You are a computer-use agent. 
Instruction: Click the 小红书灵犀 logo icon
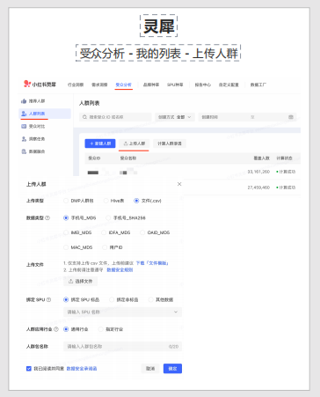(x=27, y=84)
